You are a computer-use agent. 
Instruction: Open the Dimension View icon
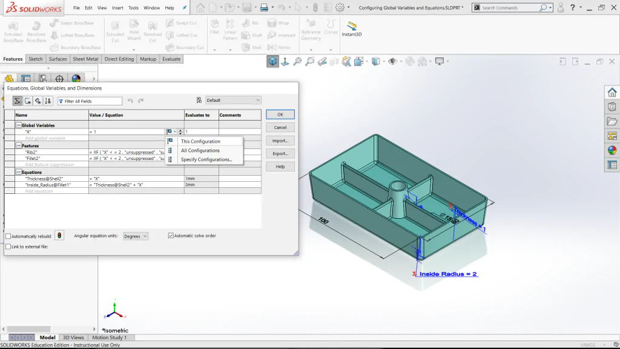(38, 101)
